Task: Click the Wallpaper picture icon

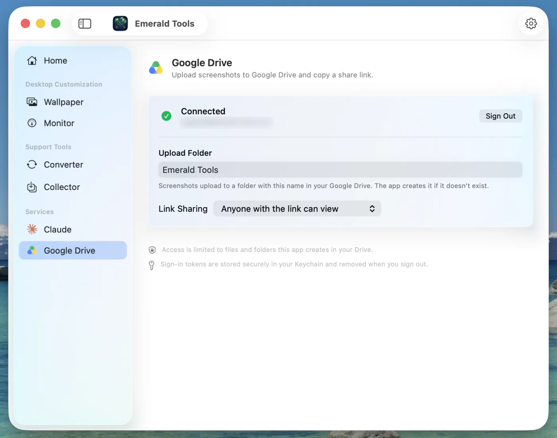Action: [x=32, y=102]
